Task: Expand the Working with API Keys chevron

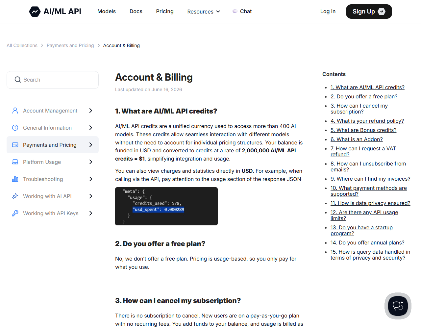Action: [91, 213]
